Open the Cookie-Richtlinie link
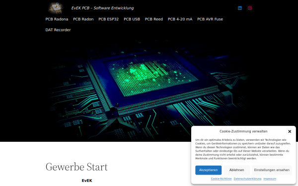Screen dimensions: 298x186 221,179
